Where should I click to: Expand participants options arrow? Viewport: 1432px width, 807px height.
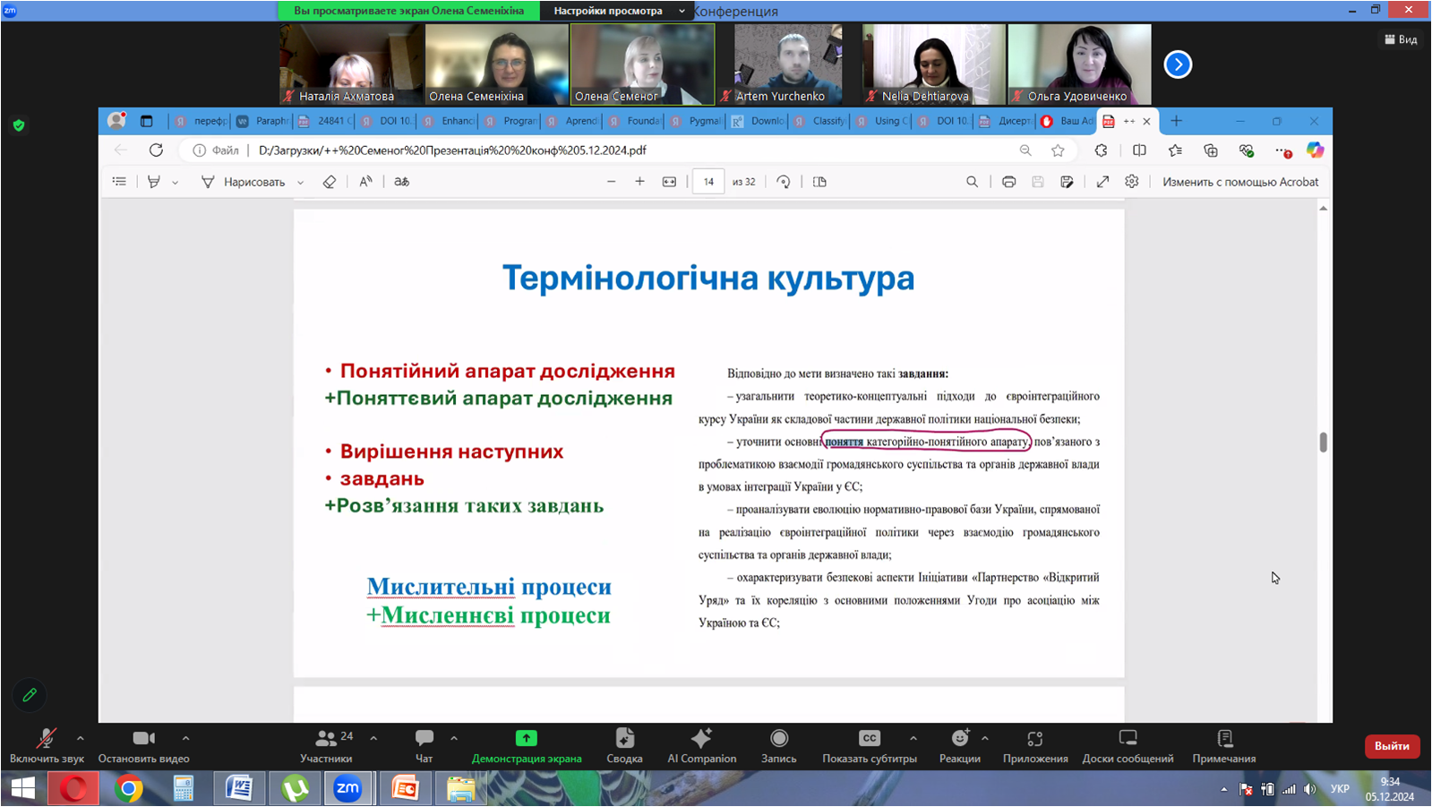point(373,738)
